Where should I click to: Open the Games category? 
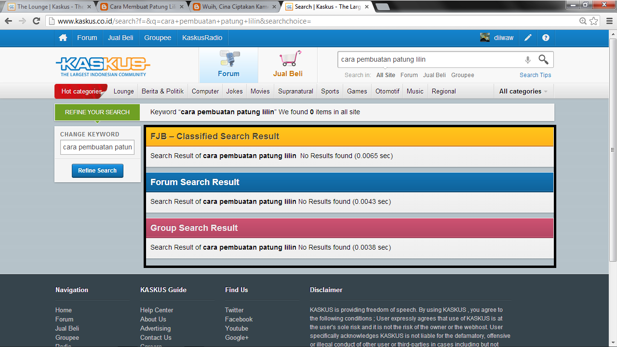tap(357, 91)
